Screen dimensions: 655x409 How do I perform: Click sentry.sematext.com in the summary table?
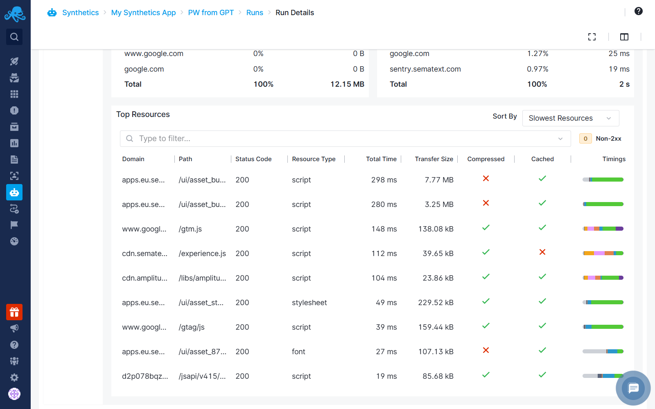(425, 69)
